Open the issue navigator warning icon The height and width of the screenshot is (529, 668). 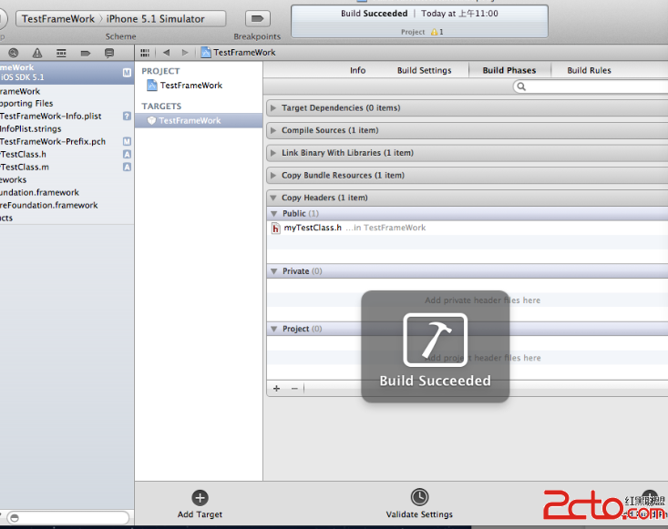click(x=36, y=53)
